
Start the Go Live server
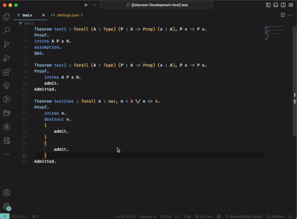point(204,217)
